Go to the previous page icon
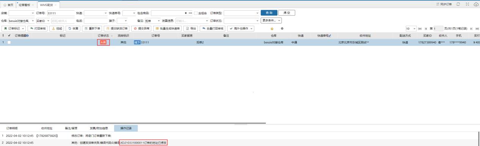This screenshot has height=146, width=480. click(x=426, y=28)
